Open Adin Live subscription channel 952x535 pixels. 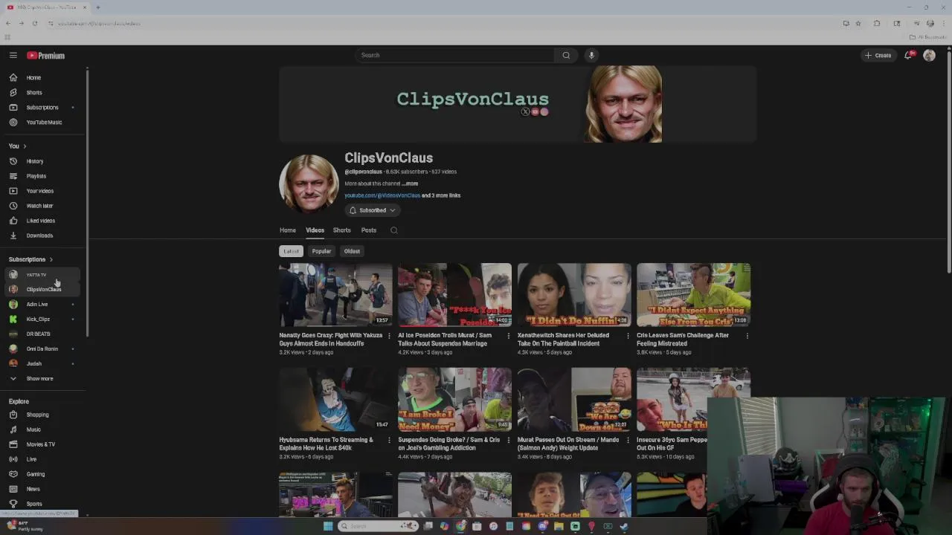point(43,304)
